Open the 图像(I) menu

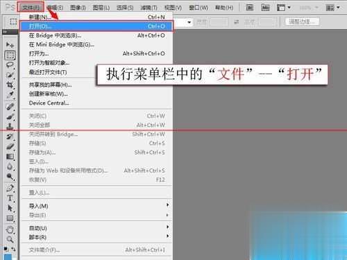78,8
